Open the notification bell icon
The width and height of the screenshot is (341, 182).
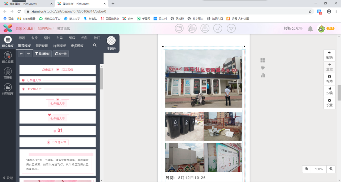point(310,29)
